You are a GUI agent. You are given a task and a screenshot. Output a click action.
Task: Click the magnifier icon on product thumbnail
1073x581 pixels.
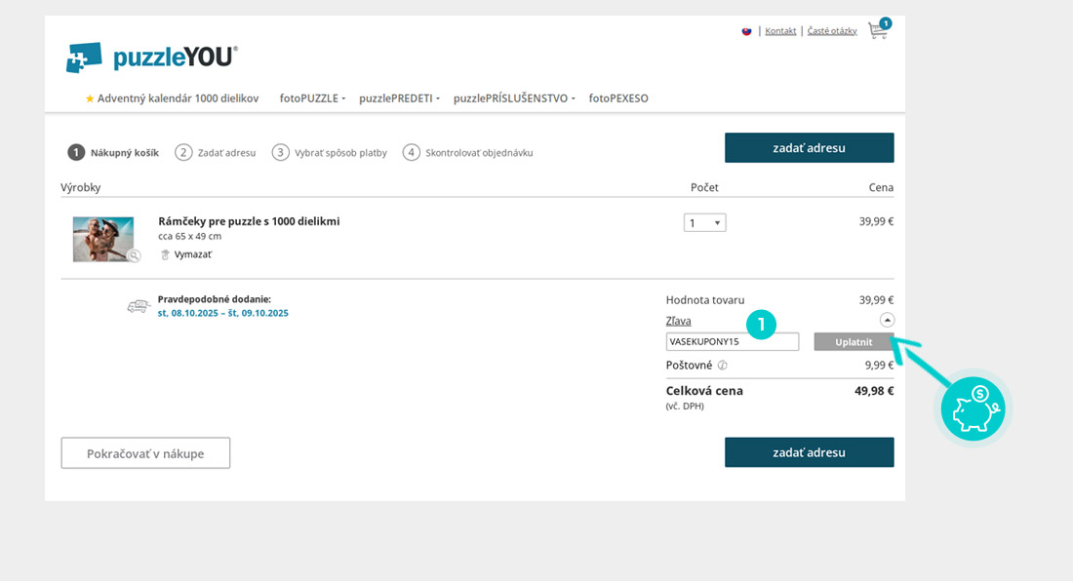click(134, 256)
